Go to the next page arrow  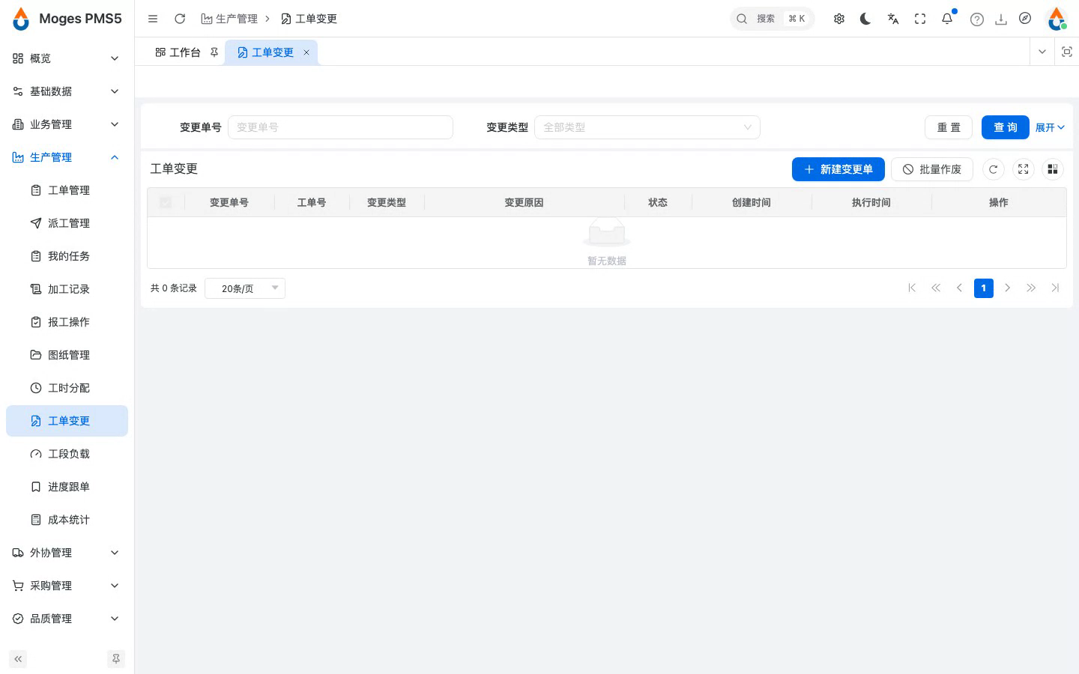(1008, 288)
